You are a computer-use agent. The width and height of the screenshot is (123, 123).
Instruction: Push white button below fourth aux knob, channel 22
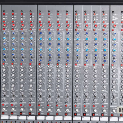click(x=85, y=90)
